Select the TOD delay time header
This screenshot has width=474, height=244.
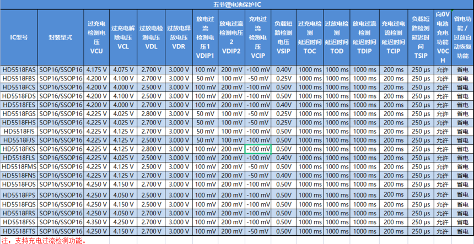[337, 37]
